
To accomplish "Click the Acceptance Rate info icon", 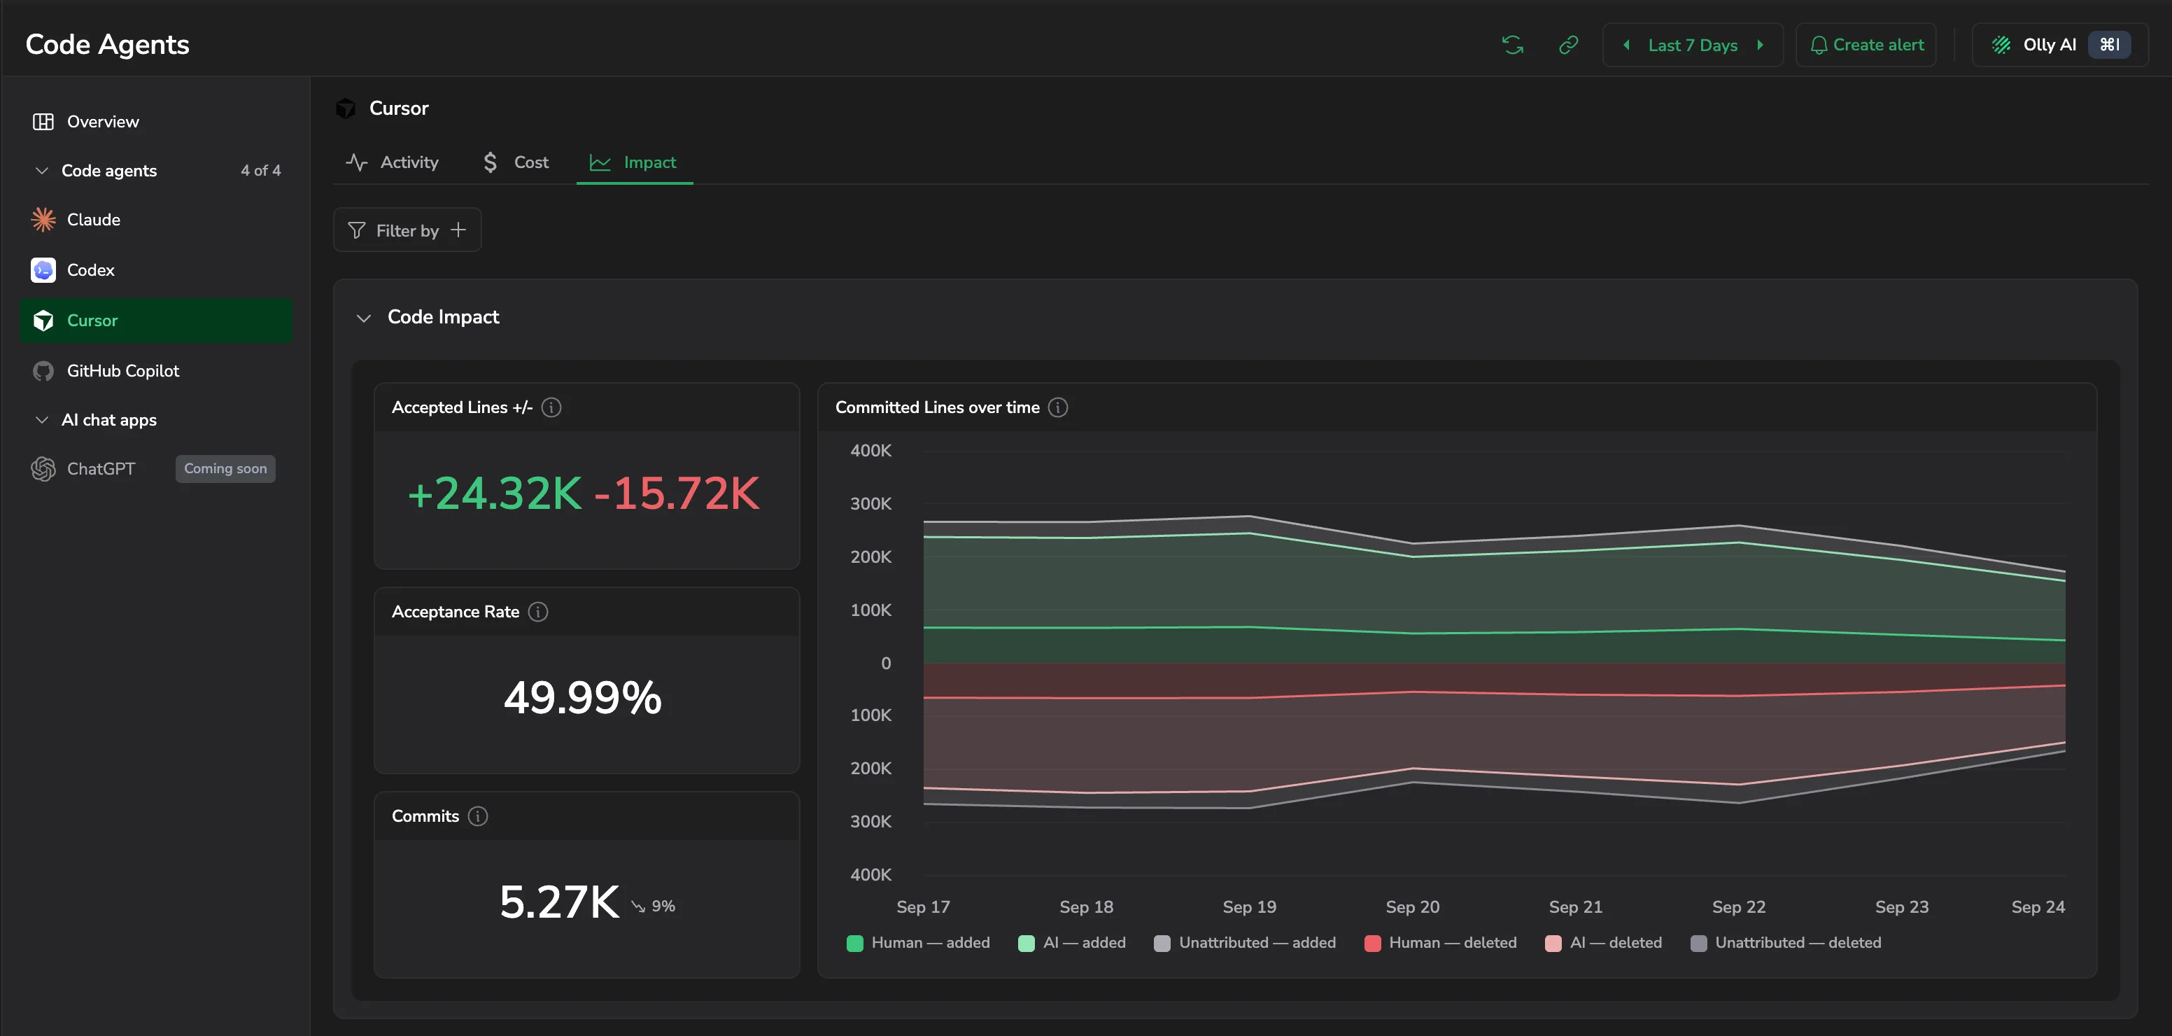I will pyautogui.click(x=538, y=612).
